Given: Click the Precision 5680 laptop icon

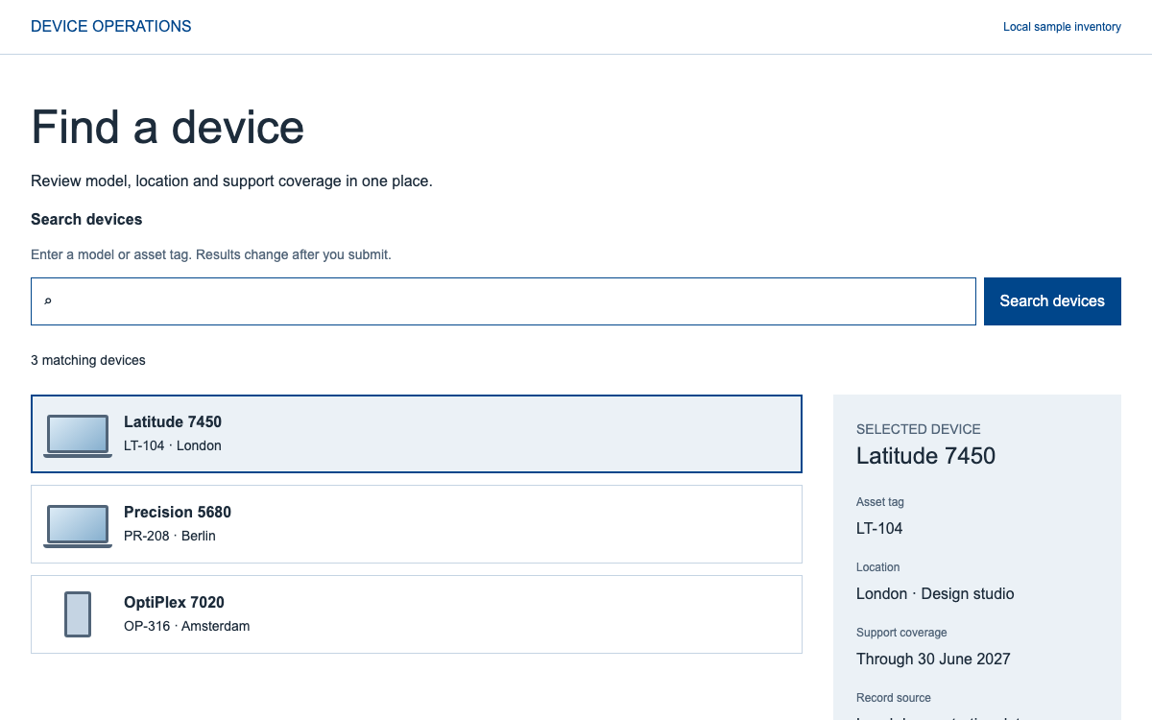Looking at the screenshot, I should pyautogui.click(x=78, y=526).
